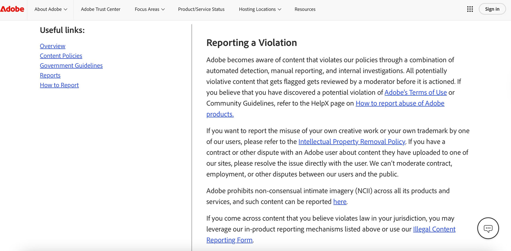The width and height of the screenshot is (511, 251).
Task: Expand the About Adobe dropdown
Action: (51, 9)
